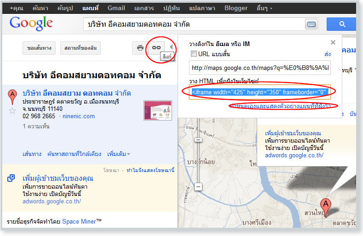Open บริษัท อีคอมสยาม ดอทคอม result link
Screen dimensions: 363x236
pos(77,93)
